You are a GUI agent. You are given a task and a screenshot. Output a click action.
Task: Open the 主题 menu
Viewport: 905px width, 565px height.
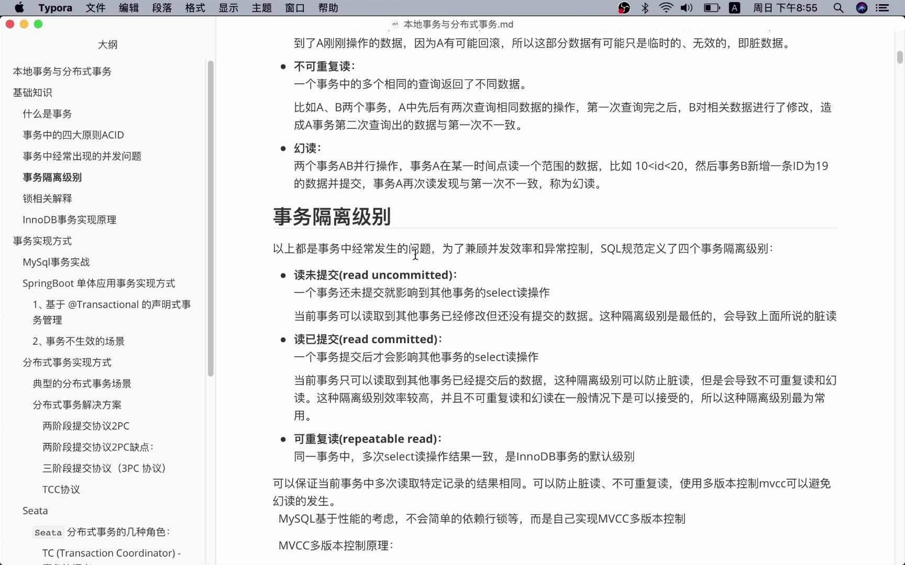click(262, 8)
